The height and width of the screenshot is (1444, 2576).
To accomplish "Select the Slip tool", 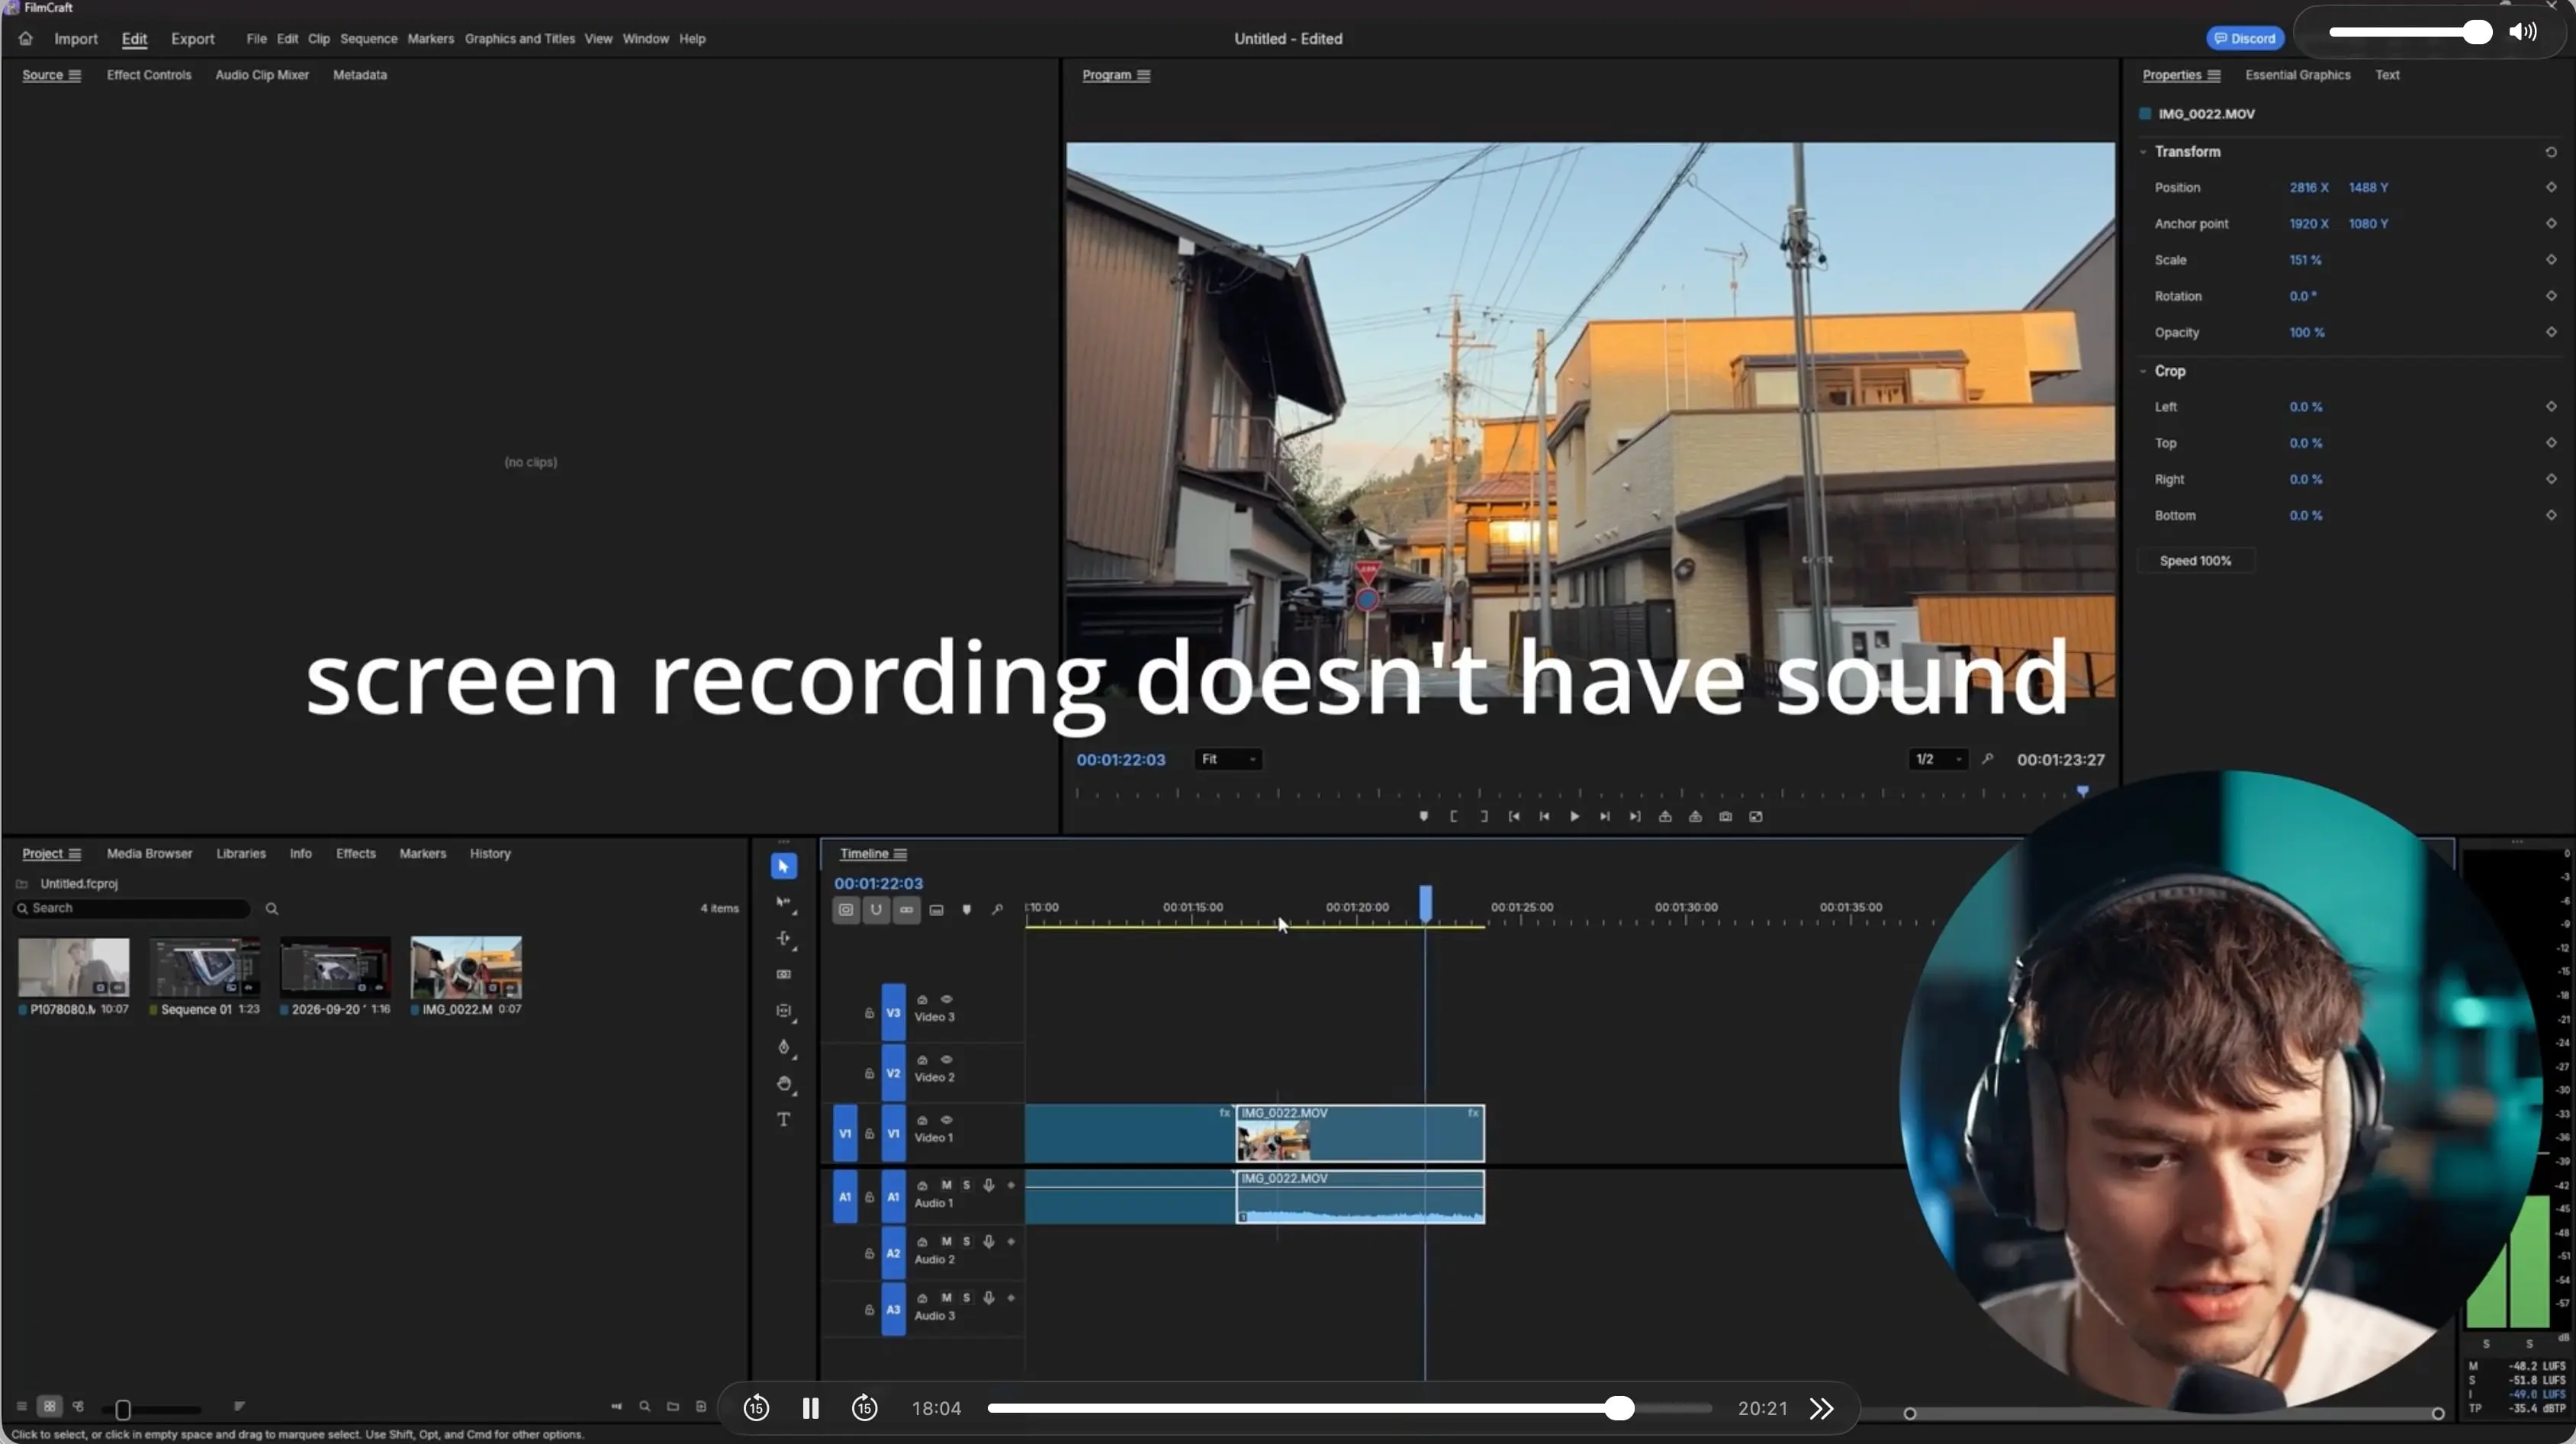I will coord(783,1011).
